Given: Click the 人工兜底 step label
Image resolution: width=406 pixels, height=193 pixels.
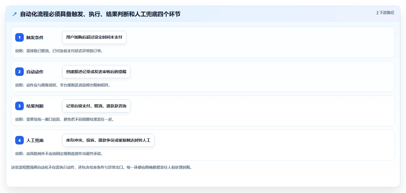Looking at the screenshot, I should pos(35,140).
